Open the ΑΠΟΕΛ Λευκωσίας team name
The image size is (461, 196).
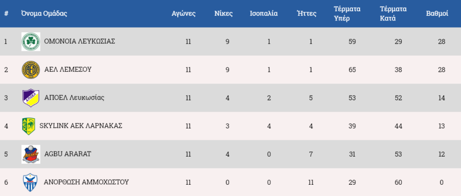point(74,98)
